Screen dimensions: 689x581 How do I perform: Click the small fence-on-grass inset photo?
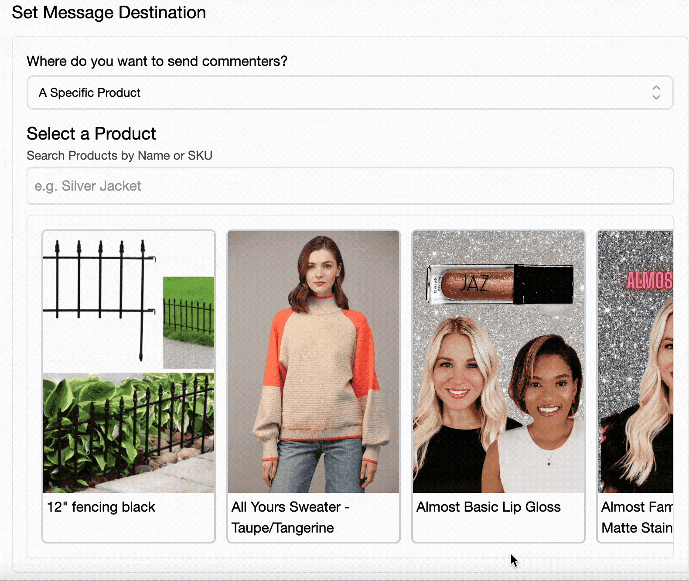point(188,322)
